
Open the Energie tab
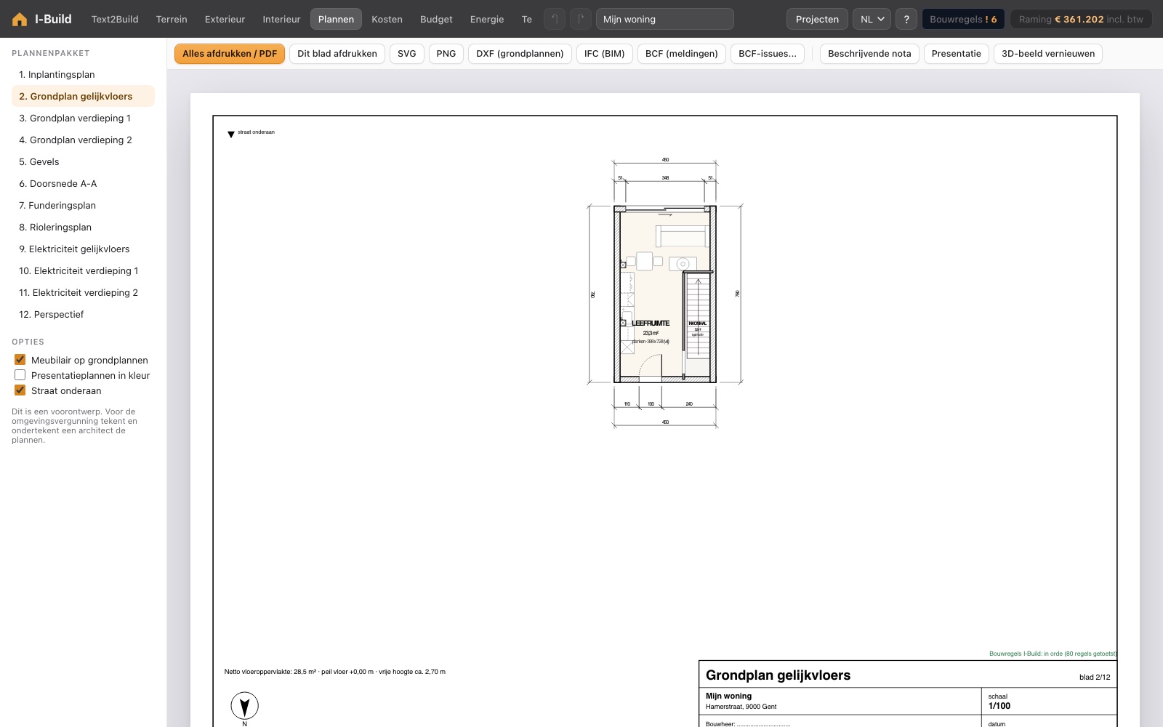pyautogui.click(x=487, y=19)
